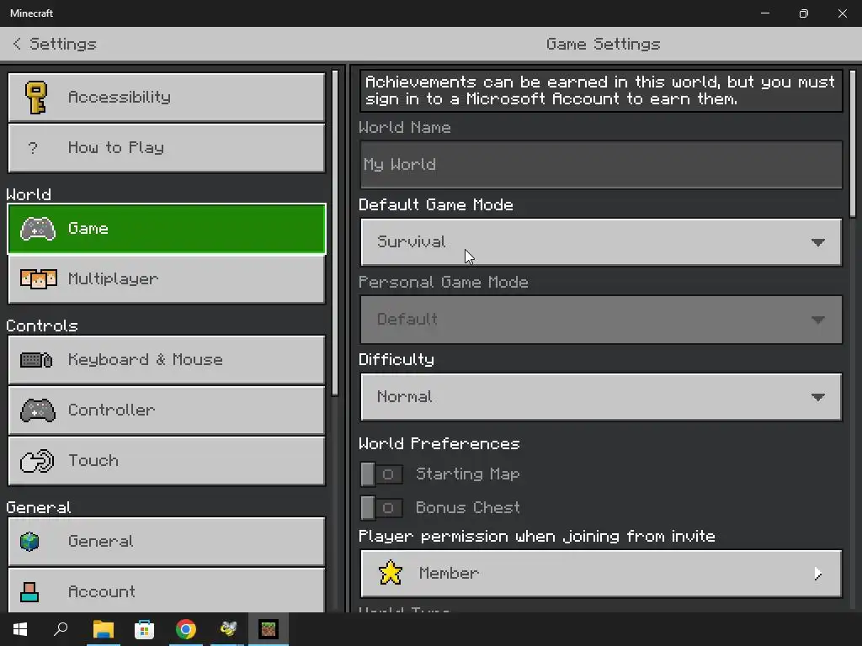Click 'Player permission when joining from invite' label
The width and height of the screenshot is (862, 646).
coord(536,537)
